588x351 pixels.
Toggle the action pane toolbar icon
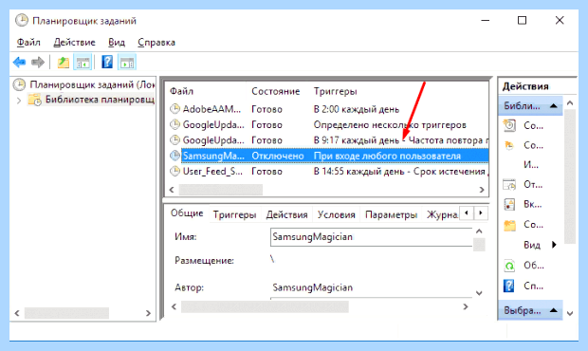[127, 63]
